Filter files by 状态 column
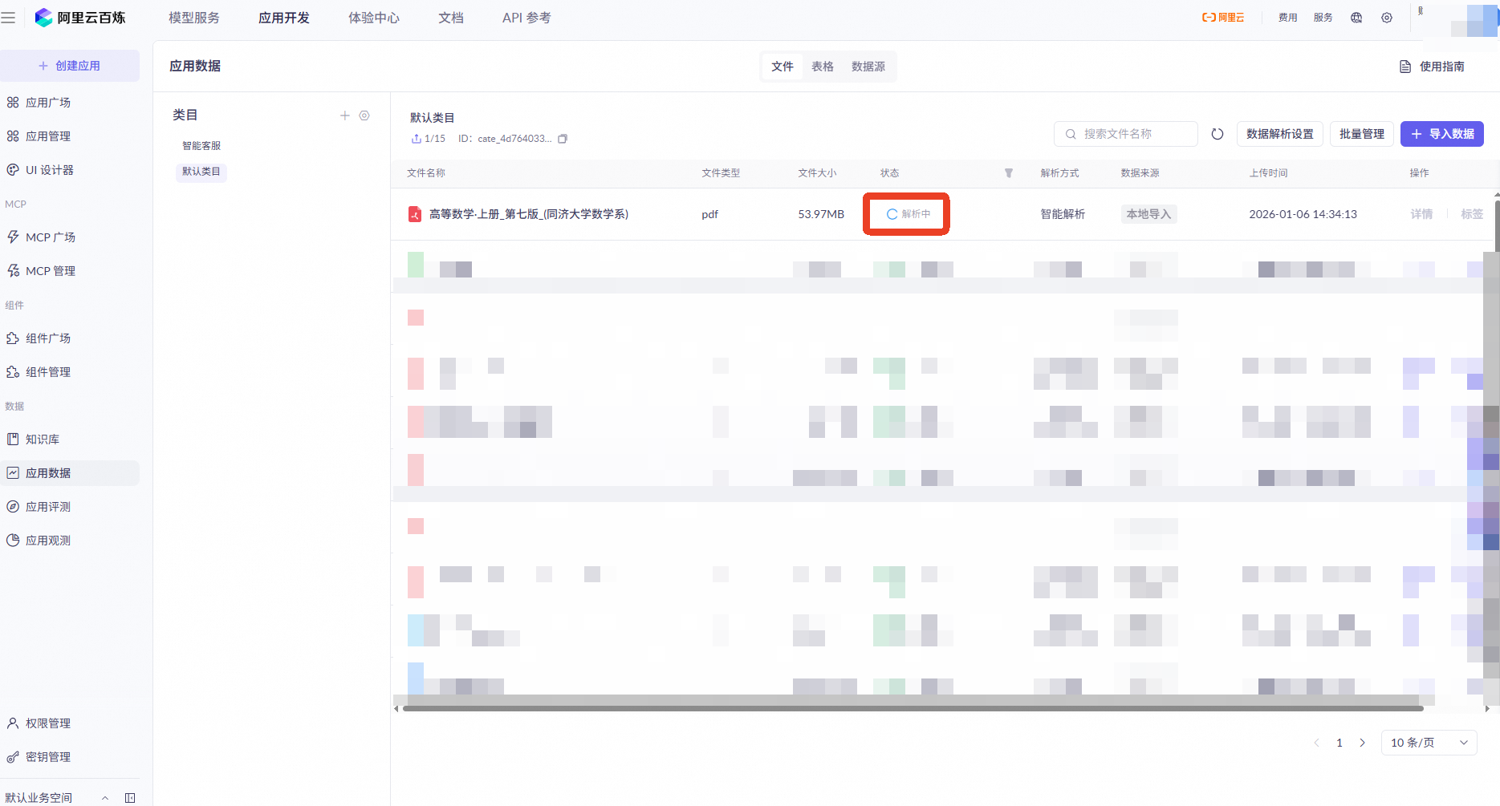 point(1009,173)
